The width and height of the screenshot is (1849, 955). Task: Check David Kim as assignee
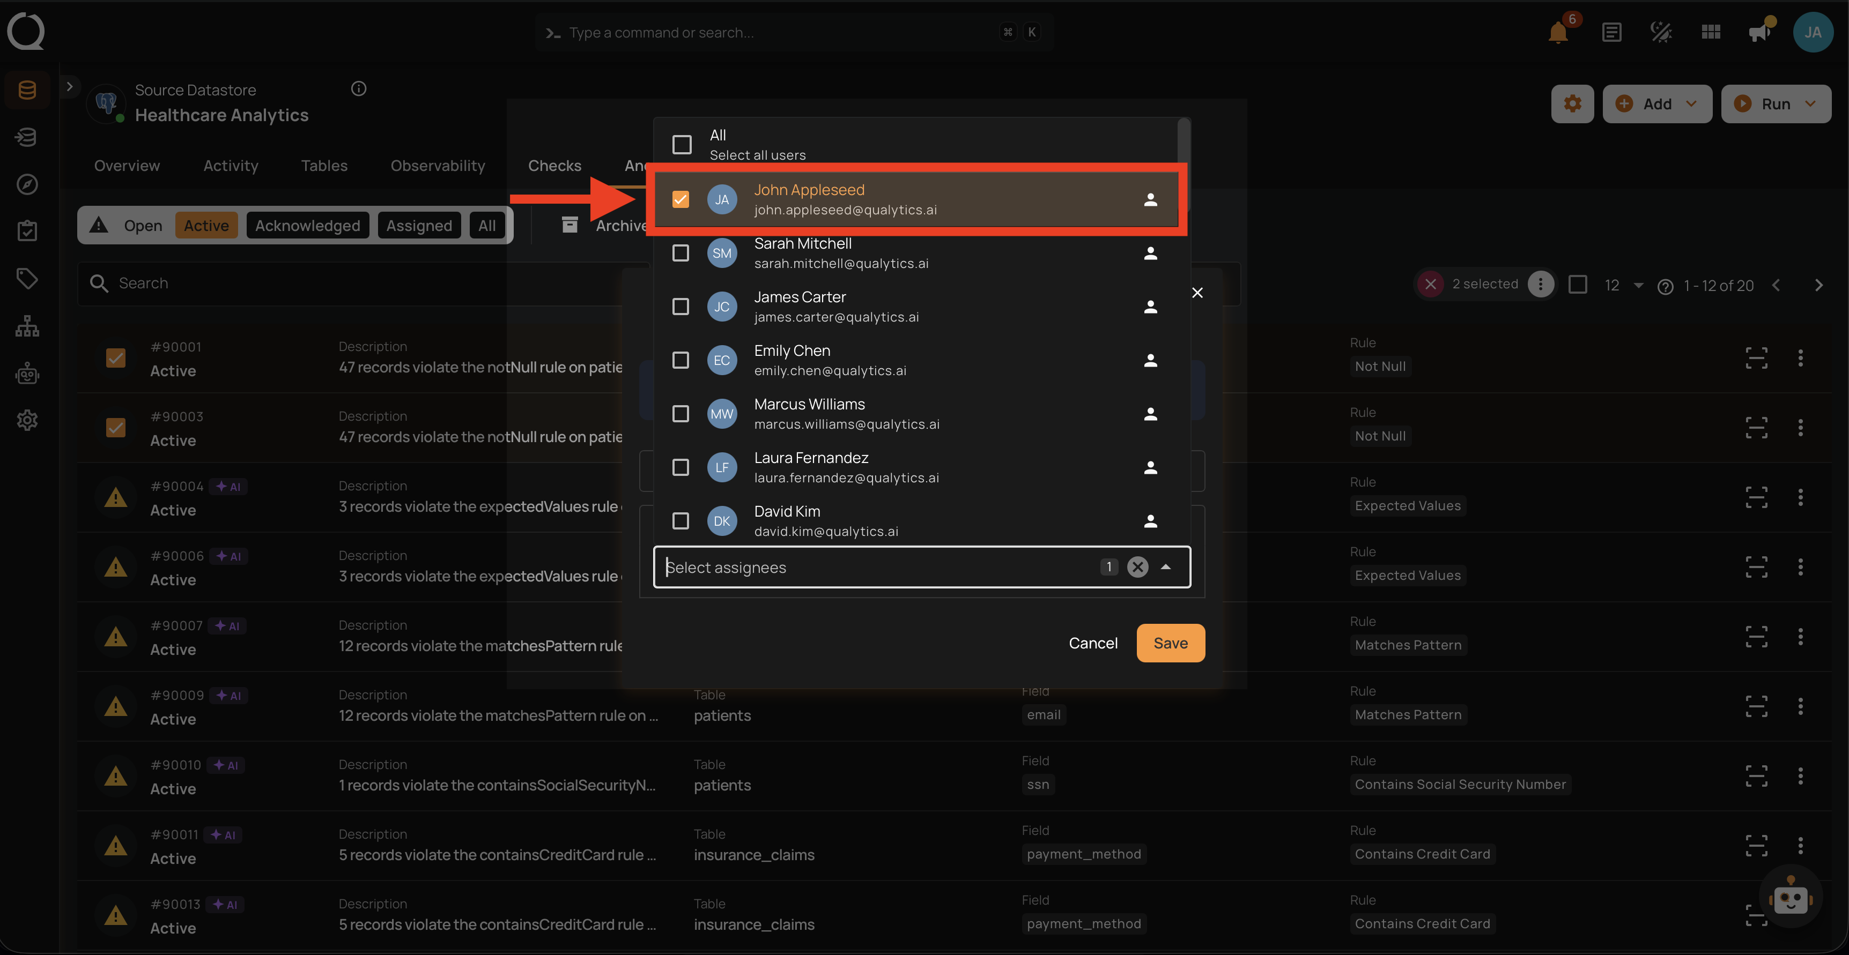[681, 521]
